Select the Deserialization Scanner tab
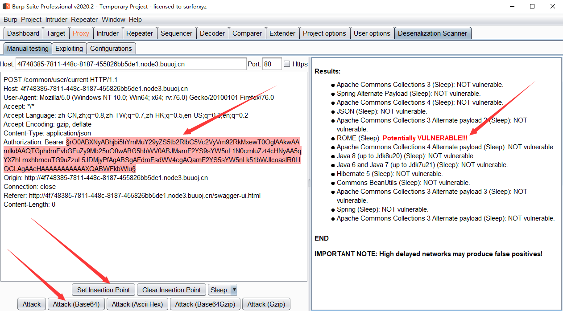The height and width of the screenshot is (311, 563). [432, 33]
